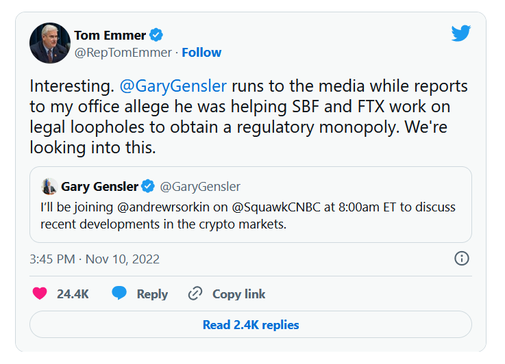
Task: Open Tom Emmer's profile photo
Action: 50,43
